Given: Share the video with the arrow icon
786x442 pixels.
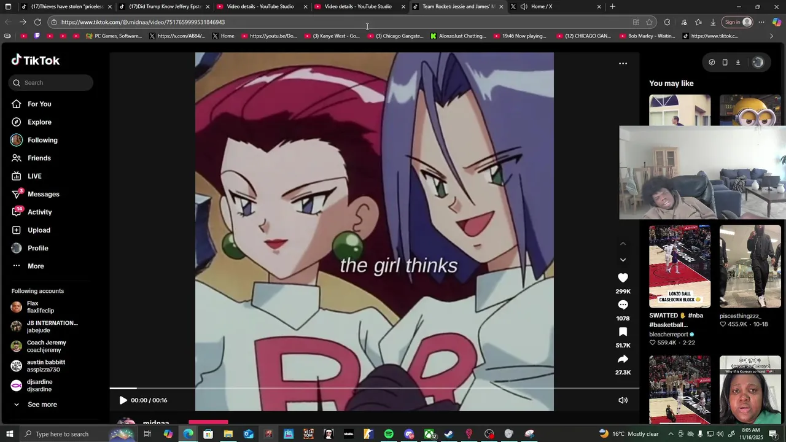Looking at the screenshot, I should (623, 359).
